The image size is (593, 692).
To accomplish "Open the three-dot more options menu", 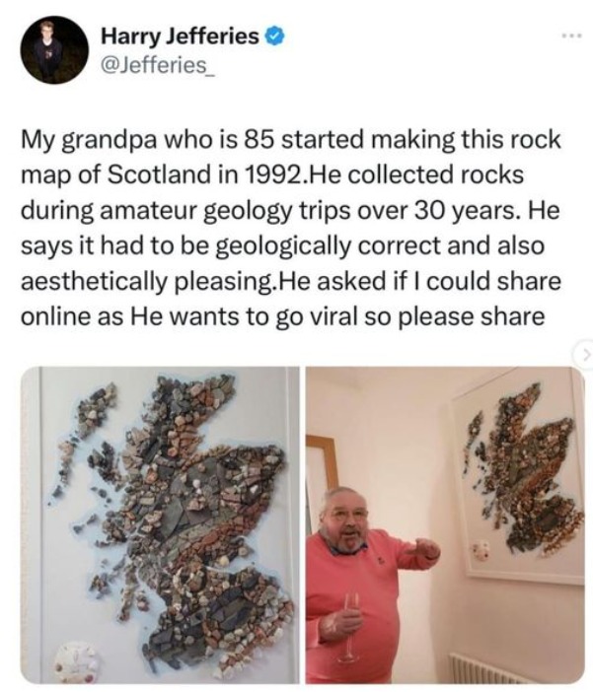I will tap(573, 35).
